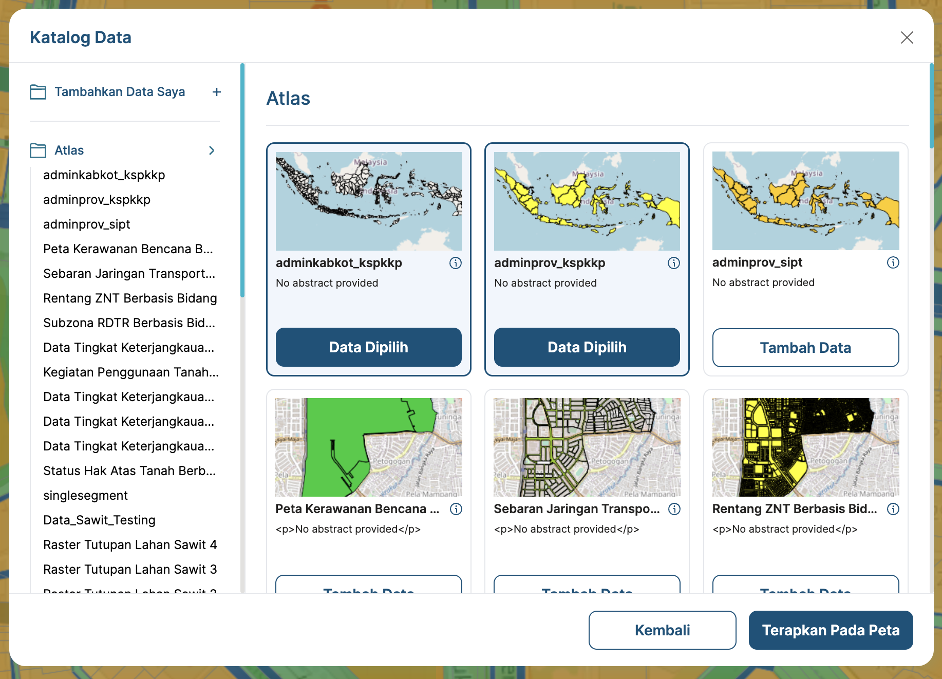Click adminkabkot_kspkkp card title

point(339,263)
